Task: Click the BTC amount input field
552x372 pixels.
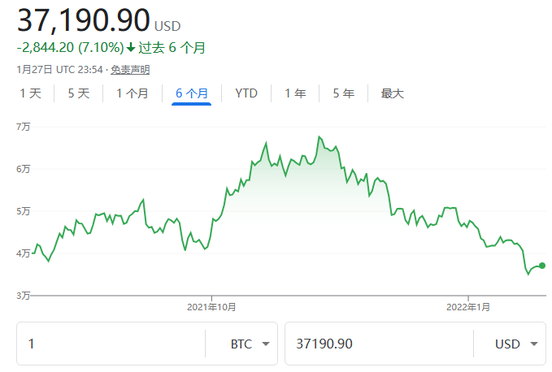Action: click(x=111, y=344)
